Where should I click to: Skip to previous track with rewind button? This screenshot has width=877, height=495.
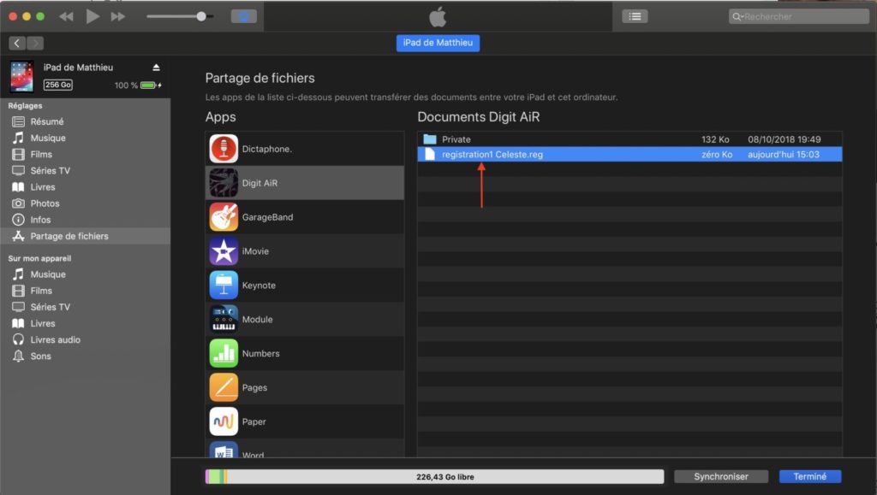click(66, 16)
